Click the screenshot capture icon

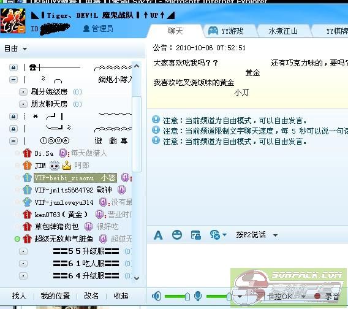click(x=196, y=235)
